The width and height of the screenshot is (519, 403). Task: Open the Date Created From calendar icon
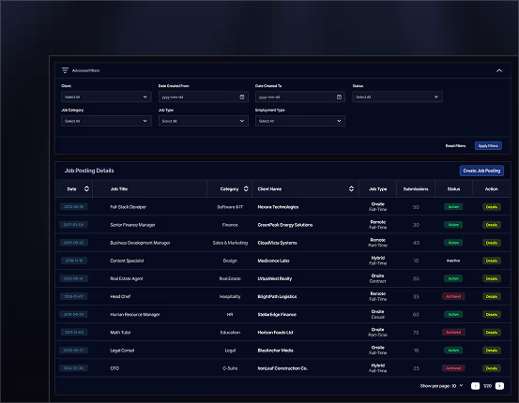242,97
